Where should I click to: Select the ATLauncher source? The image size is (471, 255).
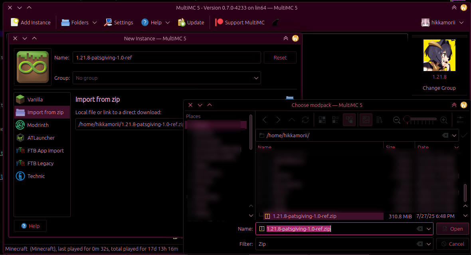pyautogui.click(x=42, y=138)
